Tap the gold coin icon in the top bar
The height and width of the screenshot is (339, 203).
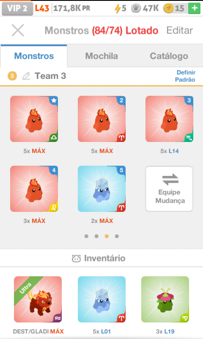[x=168, y=8]
